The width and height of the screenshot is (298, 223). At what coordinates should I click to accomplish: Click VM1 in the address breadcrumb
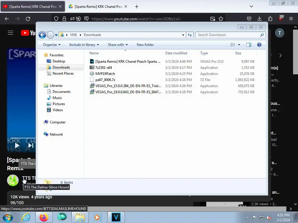point(73,35)
